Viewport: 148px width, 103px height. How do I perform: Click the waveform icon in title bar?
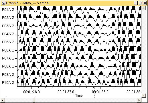[x=3, y=3]
